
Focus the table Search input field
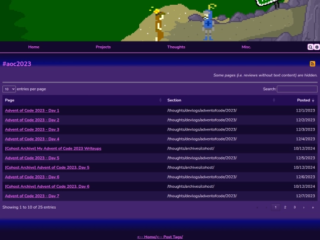tap(297, 89)
